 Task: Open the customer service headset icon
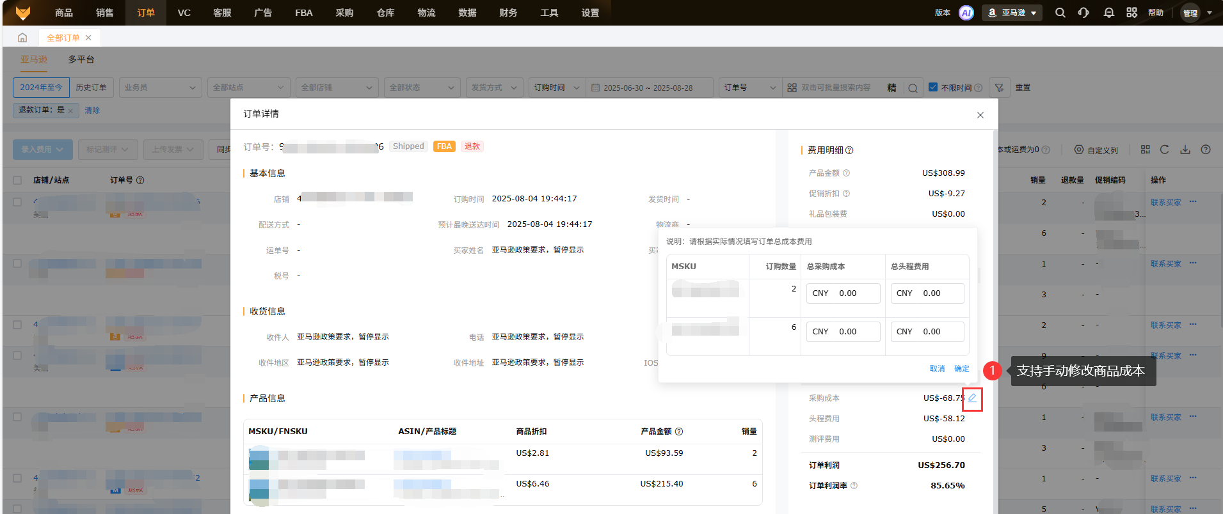[1083, 13]
